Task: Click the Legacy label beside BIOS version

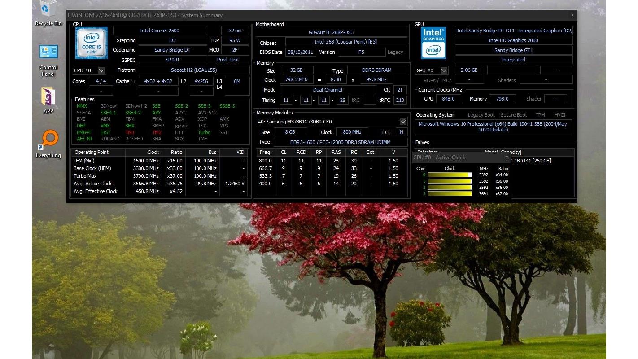Action: pos(395,52)
